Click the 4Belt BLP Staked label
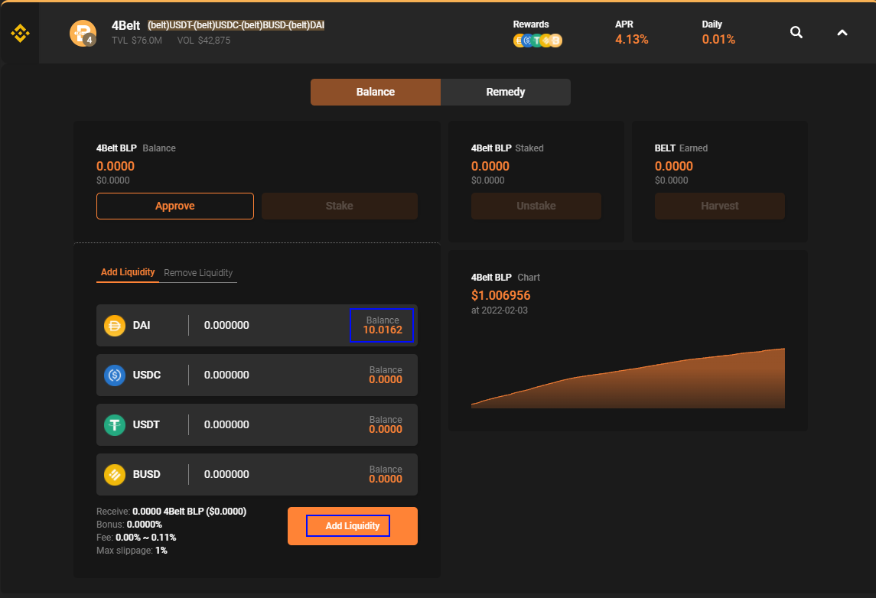Image resolution: width=876 pixels, height=598 pixels. coord(507,148)
